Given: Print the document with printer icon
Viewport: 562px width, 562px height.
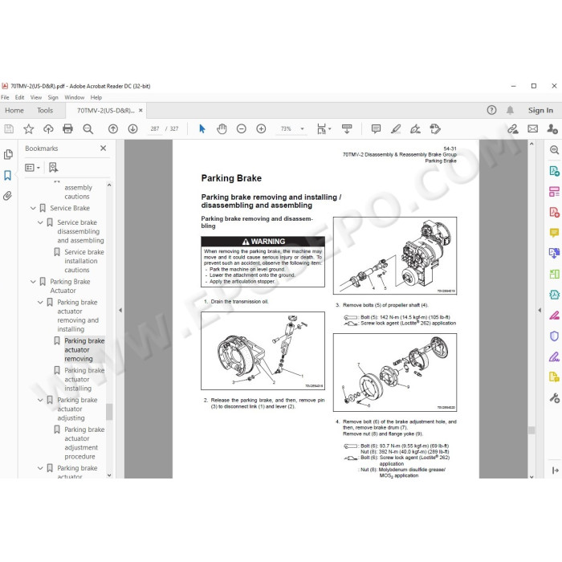Looking at the screenshot, I should 67,128.
